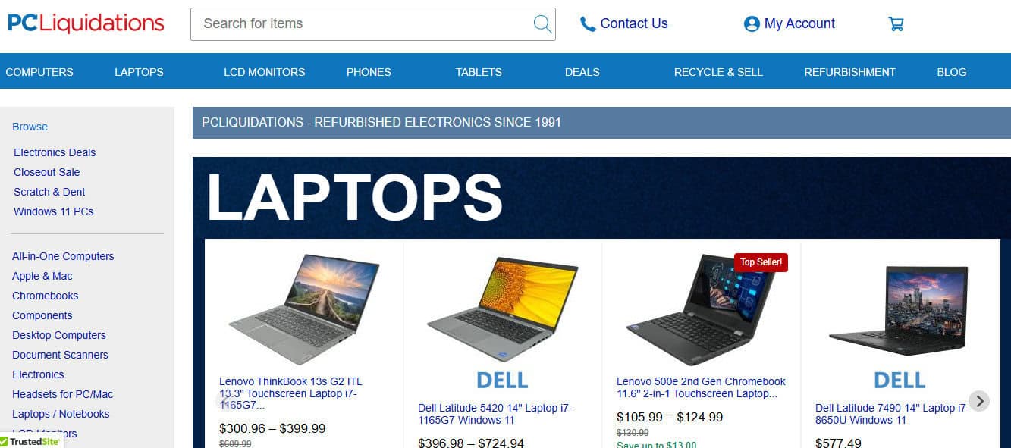Click the Contact Us phone icon
Image resolution: width=1011 pixels, height=448 pixels.
point(588,24)
